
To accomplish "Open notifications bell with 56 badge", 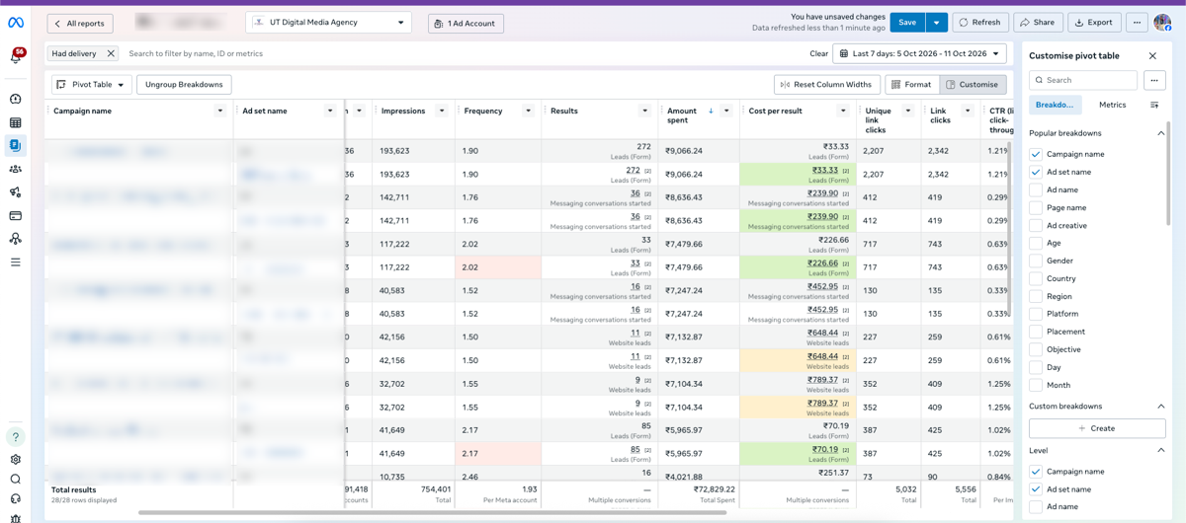I will [x=16, y=57].
